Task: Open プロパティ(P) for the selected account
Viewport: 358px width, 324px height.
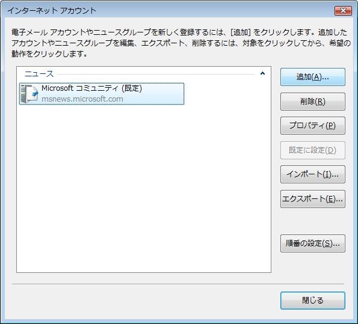Action: pos(312,126)
